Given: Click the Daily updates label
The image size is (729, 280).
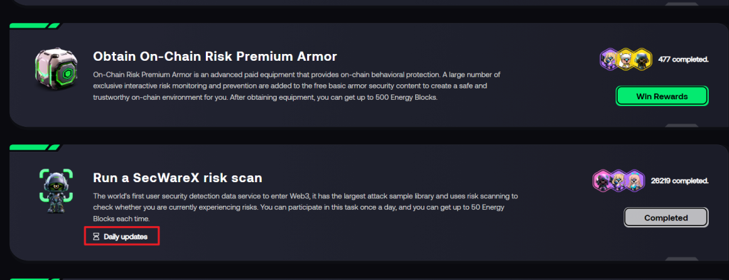Looking at the screenshot, I should click(x=126, y=237).
